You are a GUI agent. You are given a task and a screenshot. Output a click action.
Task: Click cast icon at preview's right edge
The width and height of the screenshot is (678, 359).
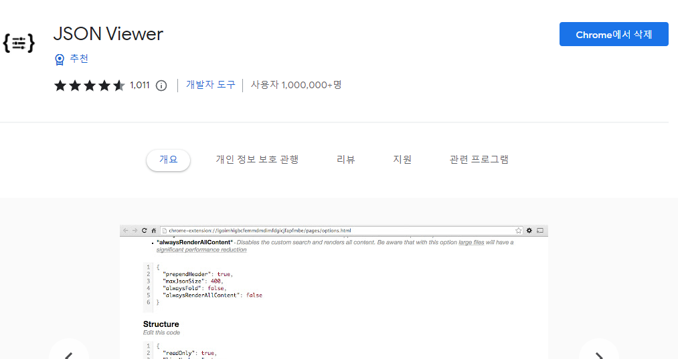point(540,231)
